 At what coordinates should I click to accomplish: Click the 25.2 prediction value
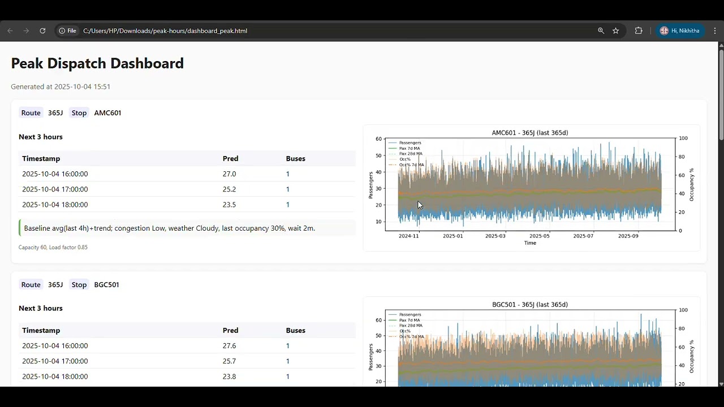click(x=229, y=189)
